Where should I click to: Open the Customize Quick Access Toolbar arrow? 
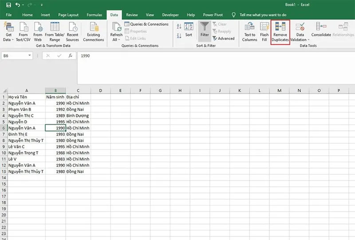pyautogui.click(x=42, y=5)
